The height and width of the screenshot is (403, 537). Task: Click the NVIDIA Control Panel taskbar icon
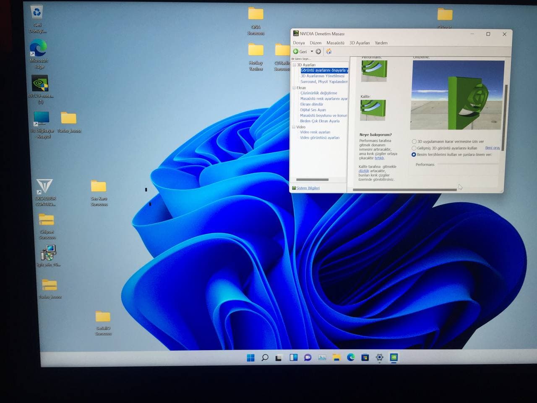click(x=394, y=358)
